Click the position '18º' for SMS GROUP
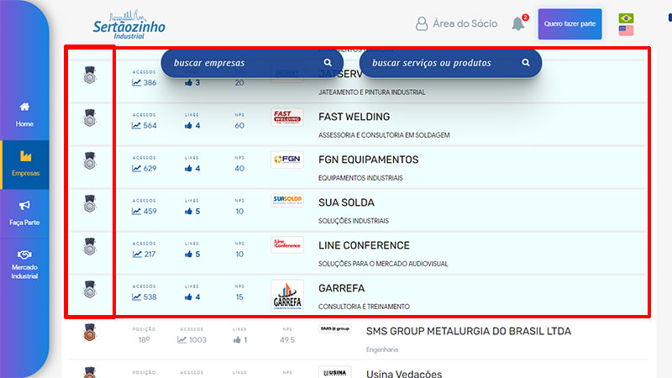Image resolution: width=672 pixels, height=378 pixels. point(144,340)
